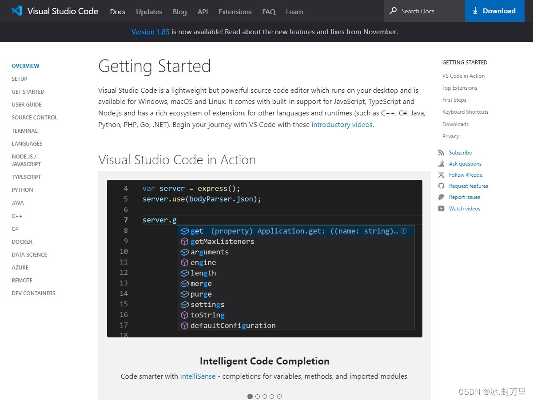
Task: Open the Docs tab in the top navigation
Action: [x=118, y=12]
